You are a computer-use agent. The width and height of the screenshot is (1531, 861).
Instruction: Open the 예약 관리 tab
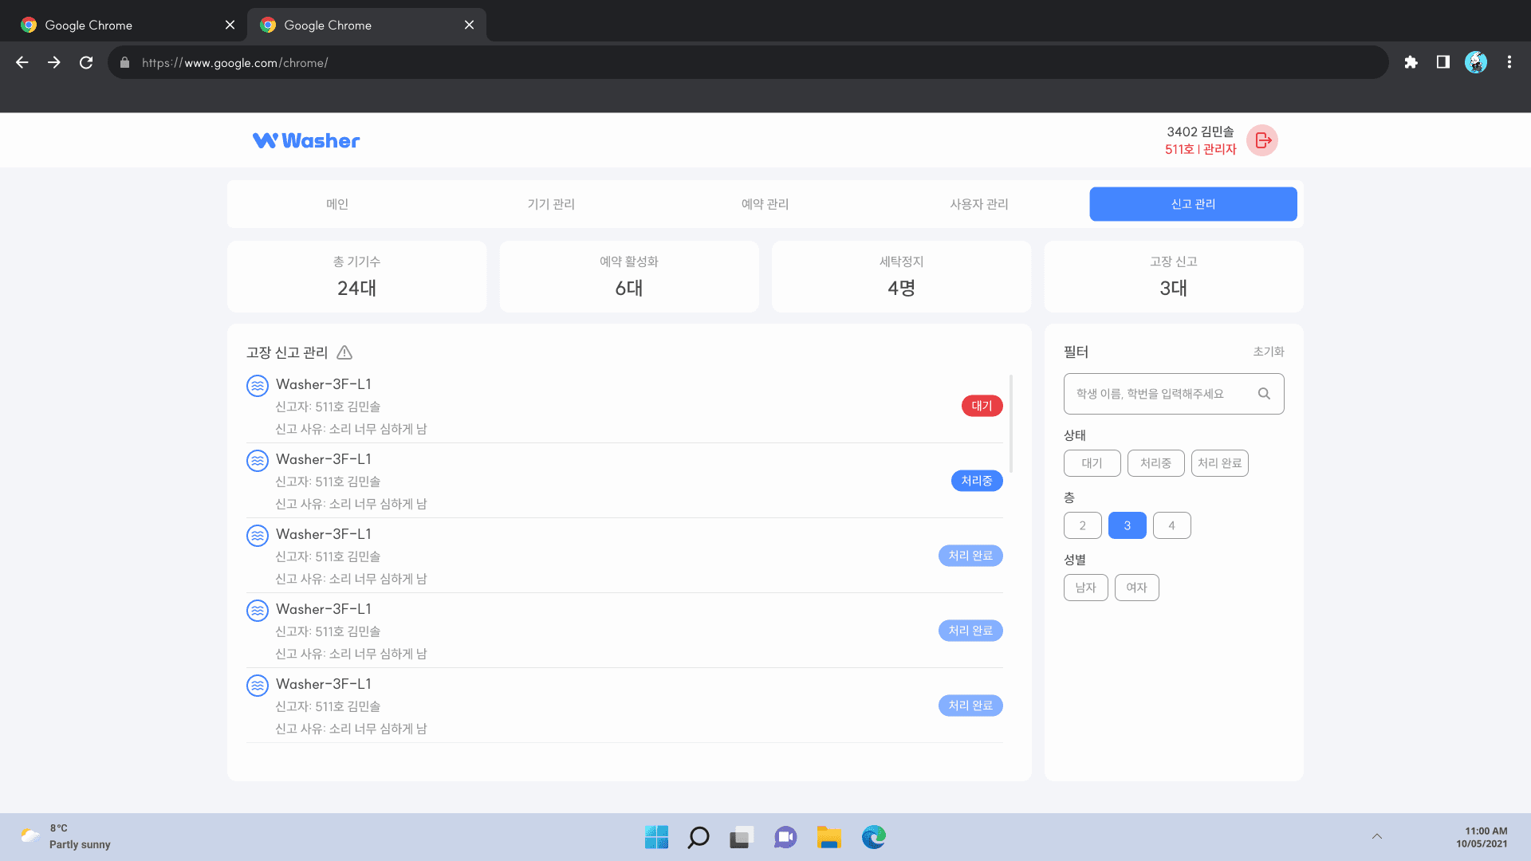pos(765,204)
